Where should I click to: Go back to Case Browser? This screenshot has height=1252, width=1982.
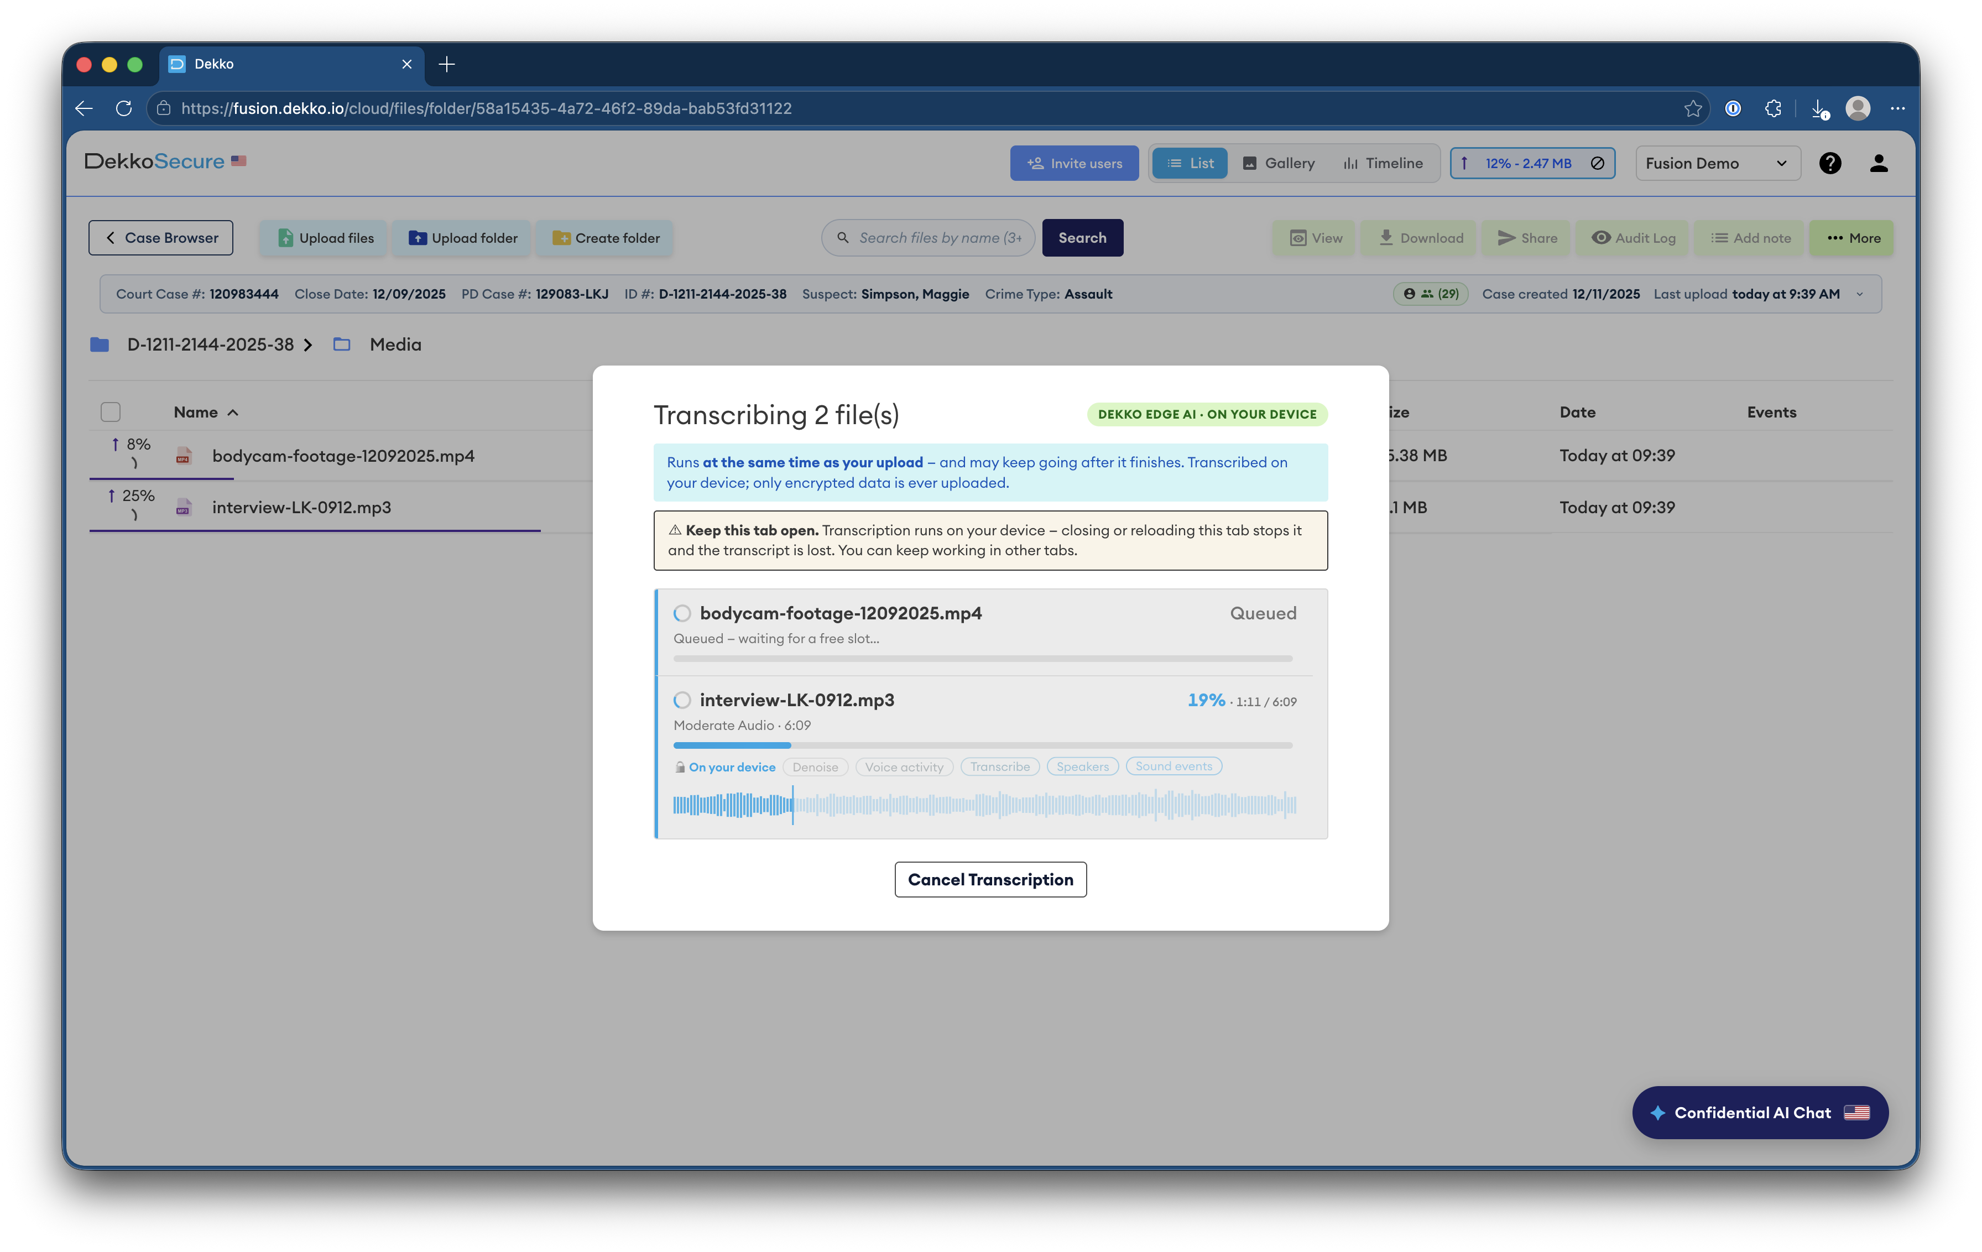pyautogui.click(x=160, y=238)
